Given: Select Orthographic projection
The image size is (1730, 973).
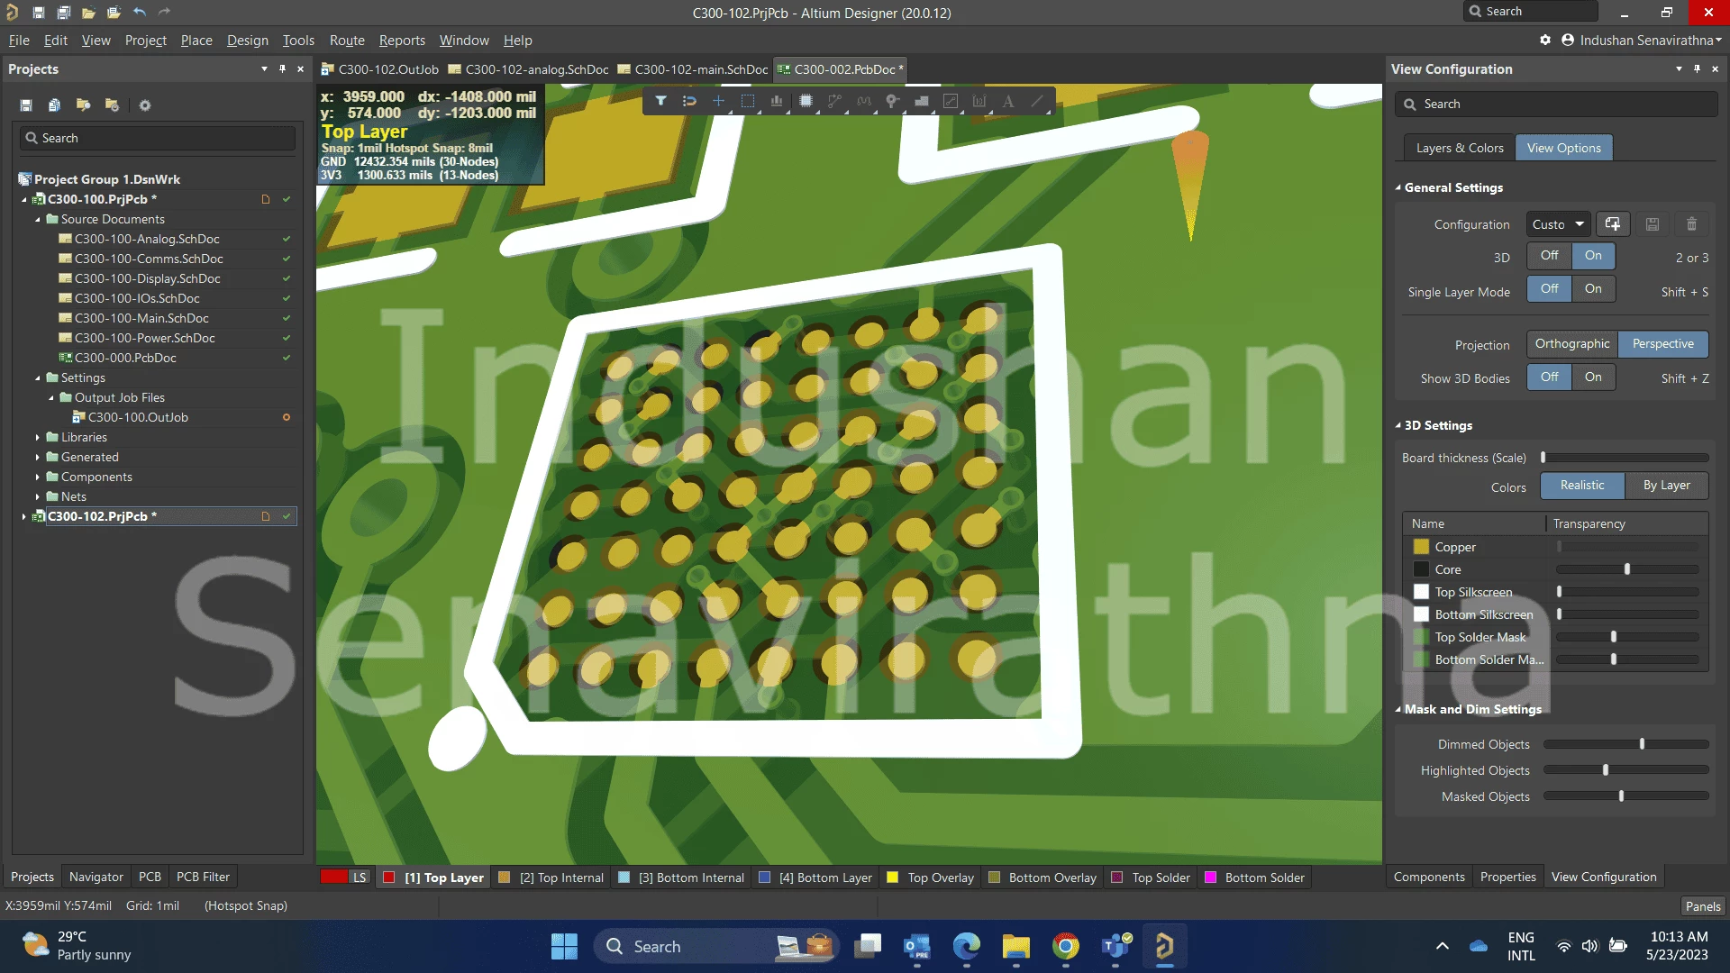Looking at the screenshot, I should click(x=1572, y=344).
